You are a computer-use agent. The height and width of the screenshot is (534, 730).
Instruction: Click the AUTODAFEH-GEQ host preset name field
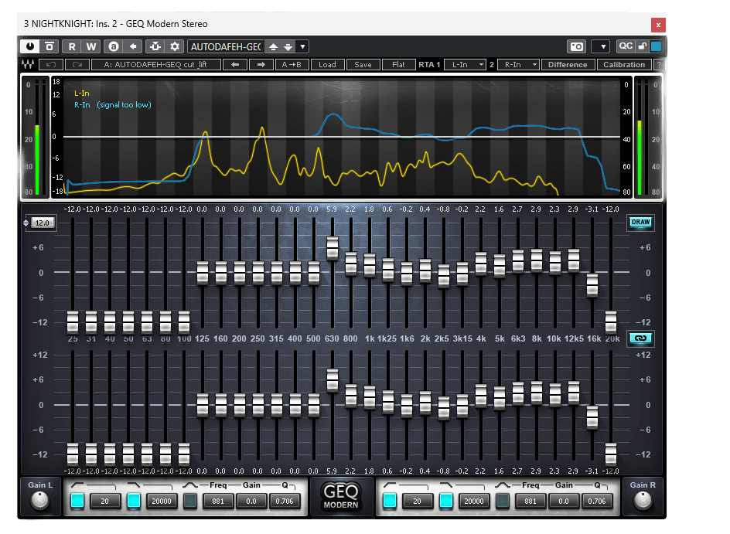[226, 47]
